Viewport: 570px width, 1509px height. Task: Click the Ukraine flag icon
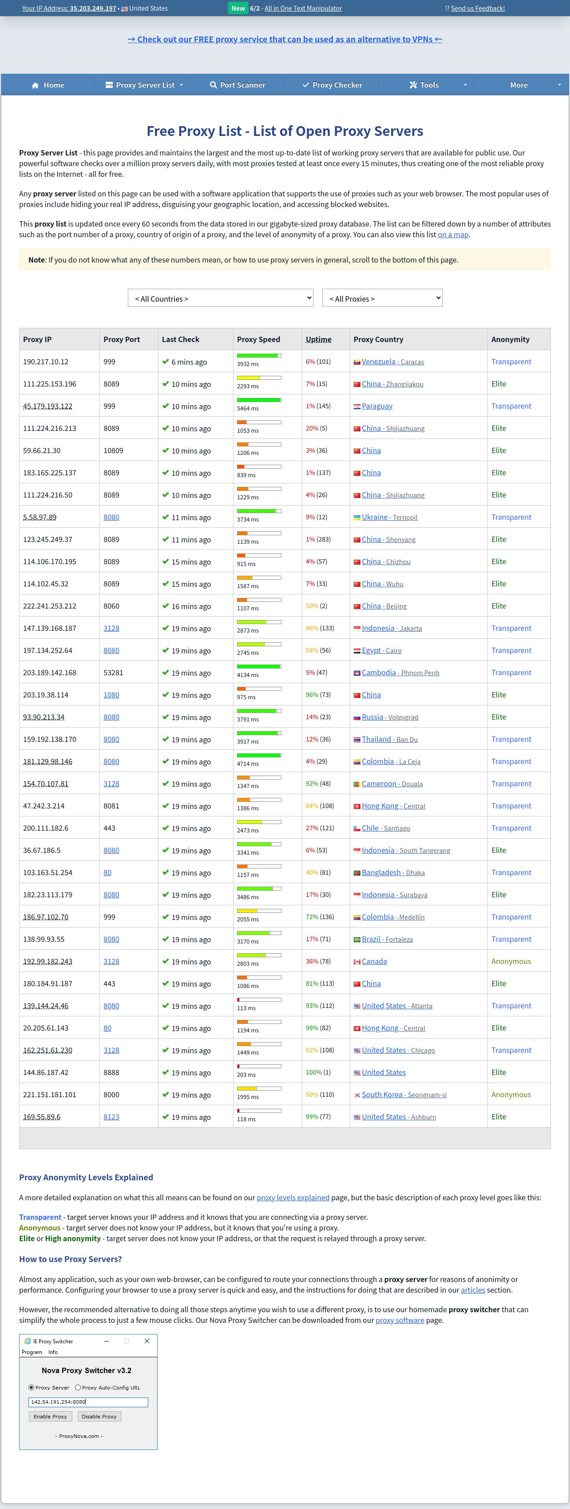357,518
